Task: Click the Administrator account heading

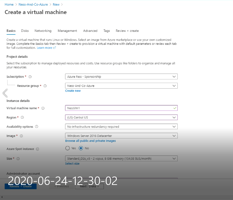Action: point(23,174)
